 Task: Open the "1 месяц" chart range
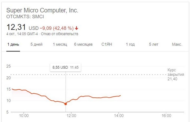coord(60,44)
